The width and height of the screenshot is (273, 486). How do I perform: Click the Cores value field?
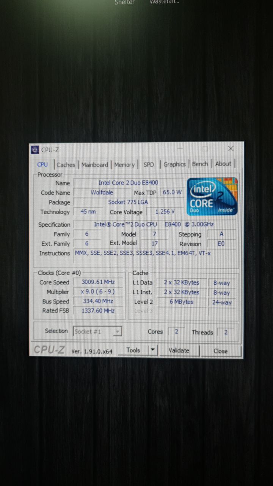(176, 332)
